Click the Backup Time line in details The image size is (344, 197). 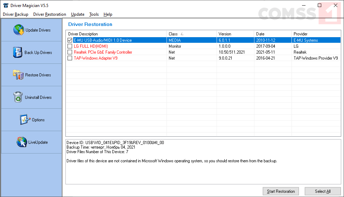pos(101,147)
